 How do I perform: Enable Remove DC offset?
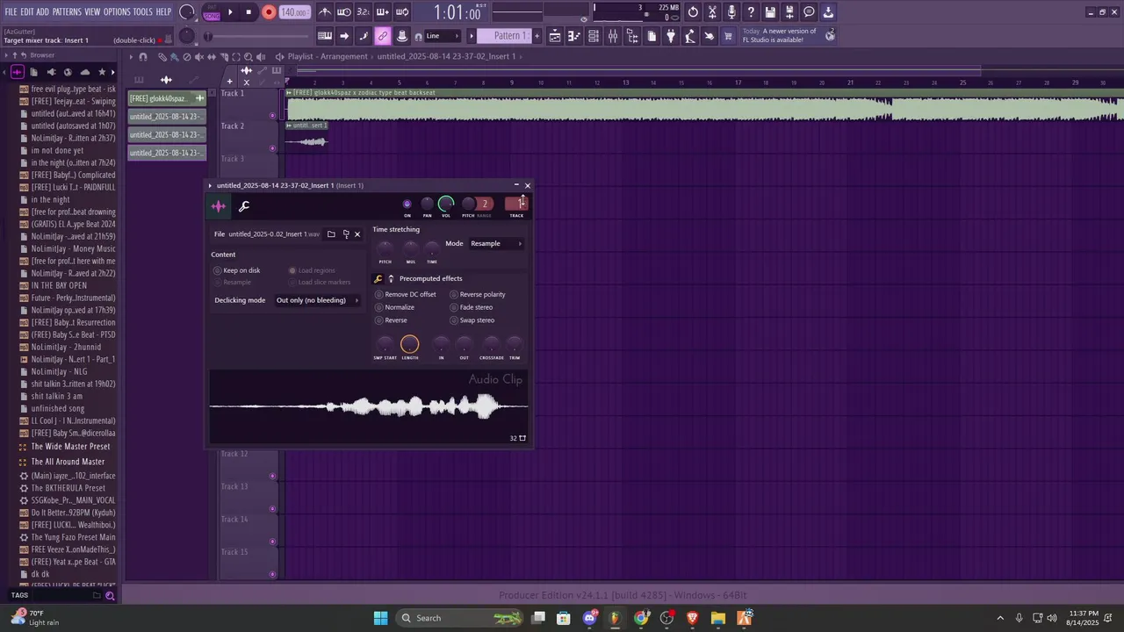406,294
